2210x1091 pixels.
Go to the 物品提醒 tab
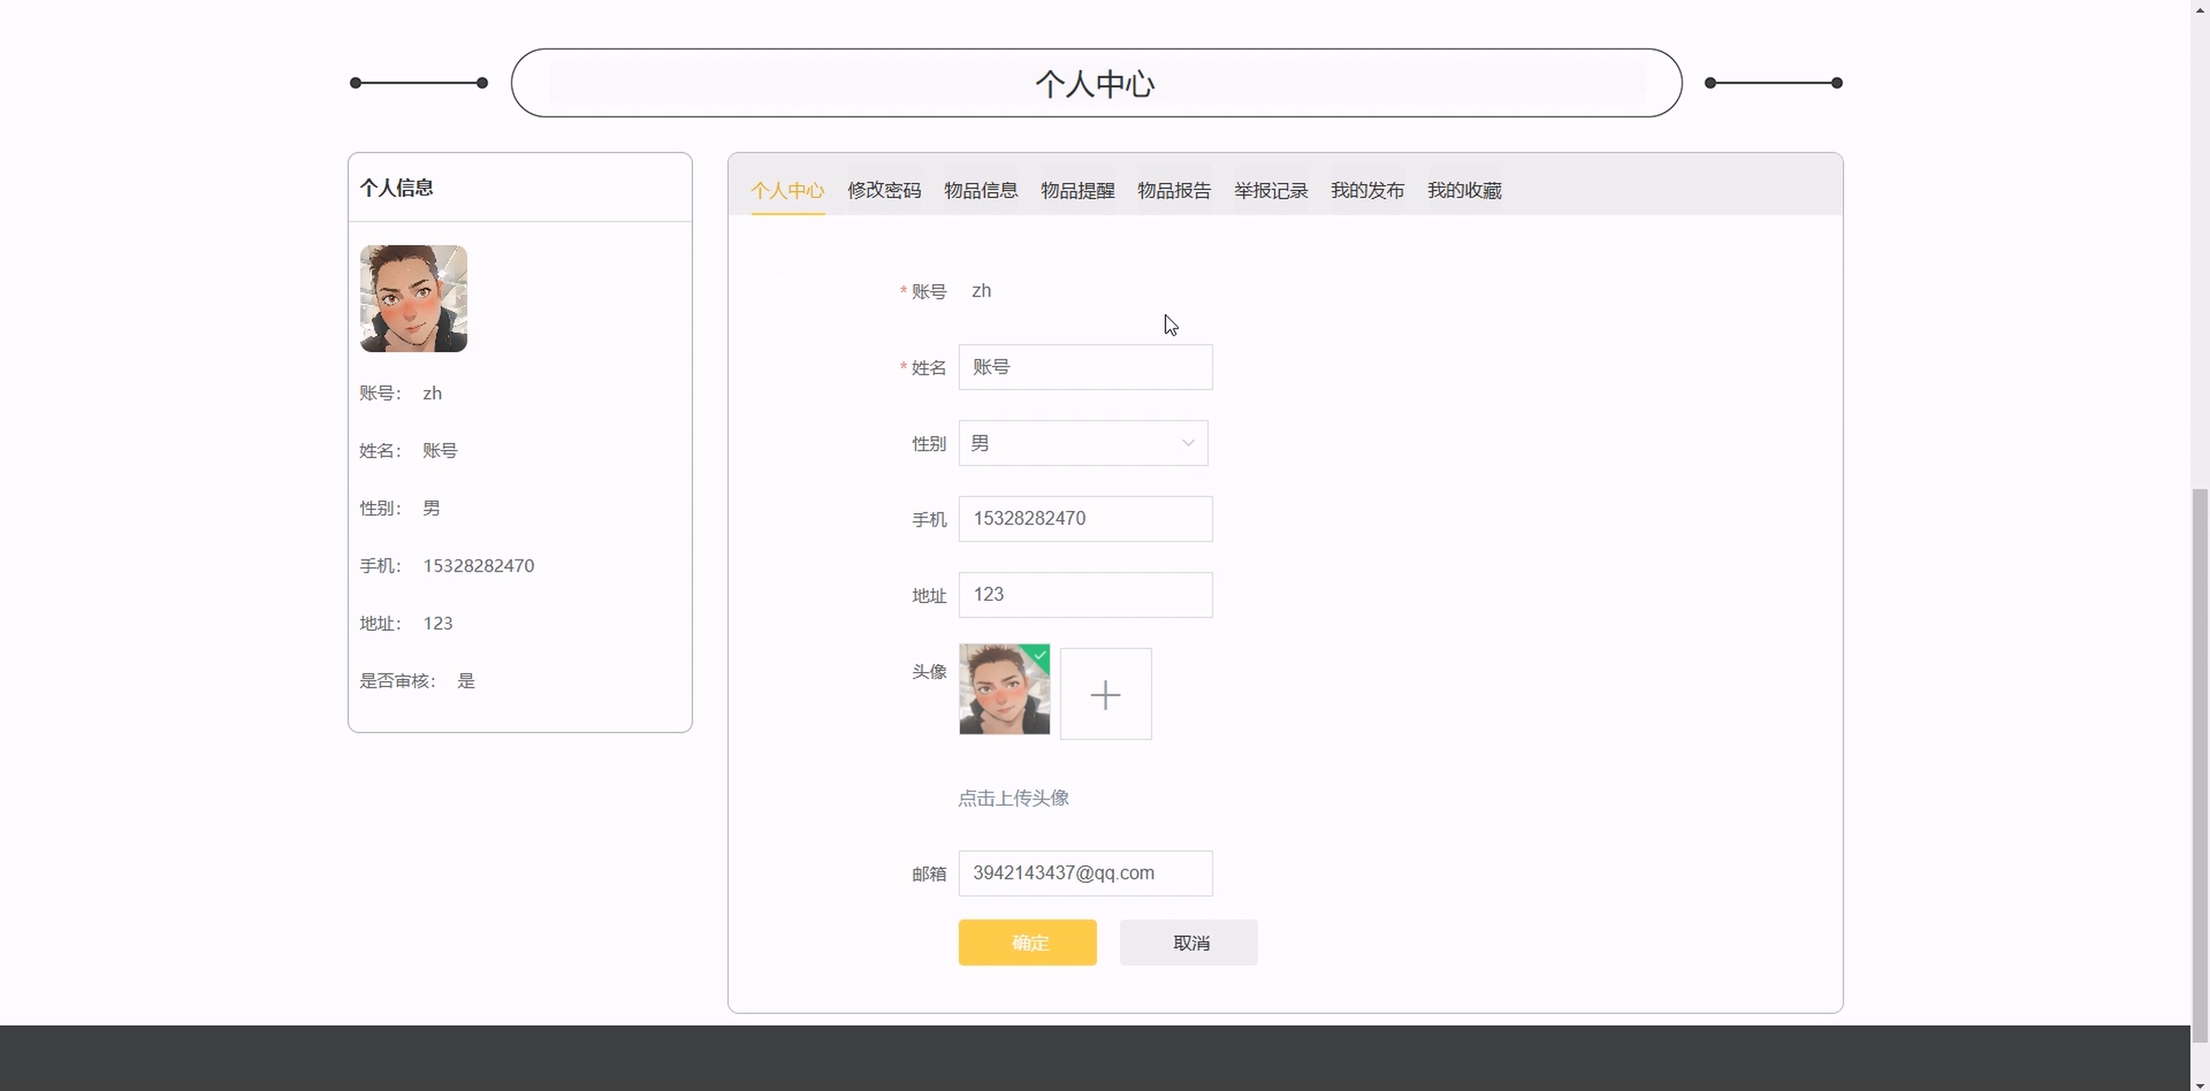click(x=1077, y=190)
